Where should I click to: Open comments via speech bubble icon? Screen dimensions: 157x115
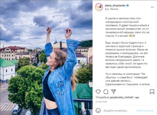click(x=106, y=91)
